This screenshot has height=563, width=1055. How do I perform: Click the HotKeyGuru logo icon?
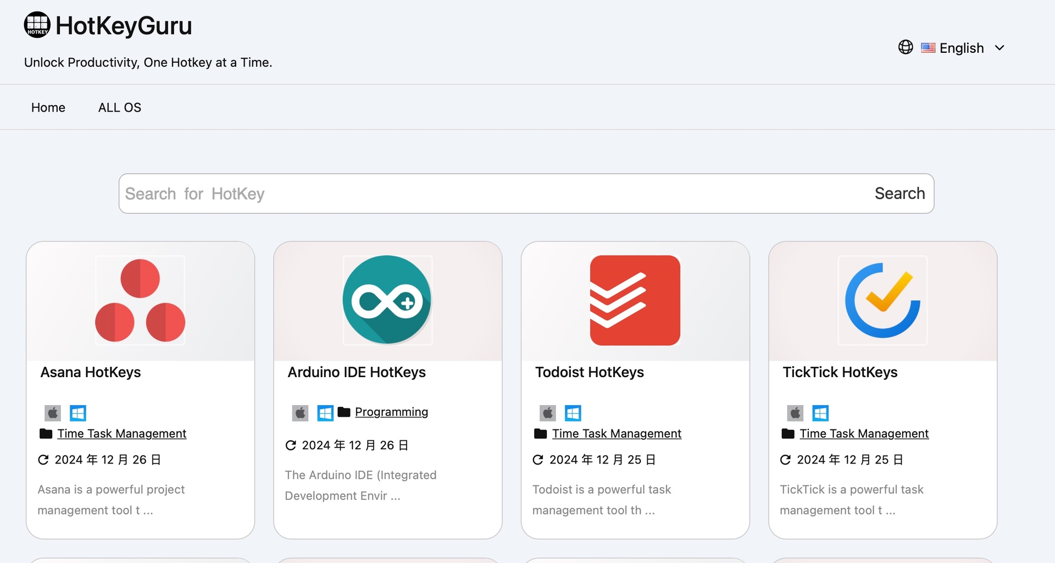click(x=37, y=25)
